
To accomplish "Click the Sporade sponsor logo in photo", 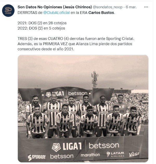I will pyautogui.click(x=37, y=157).
